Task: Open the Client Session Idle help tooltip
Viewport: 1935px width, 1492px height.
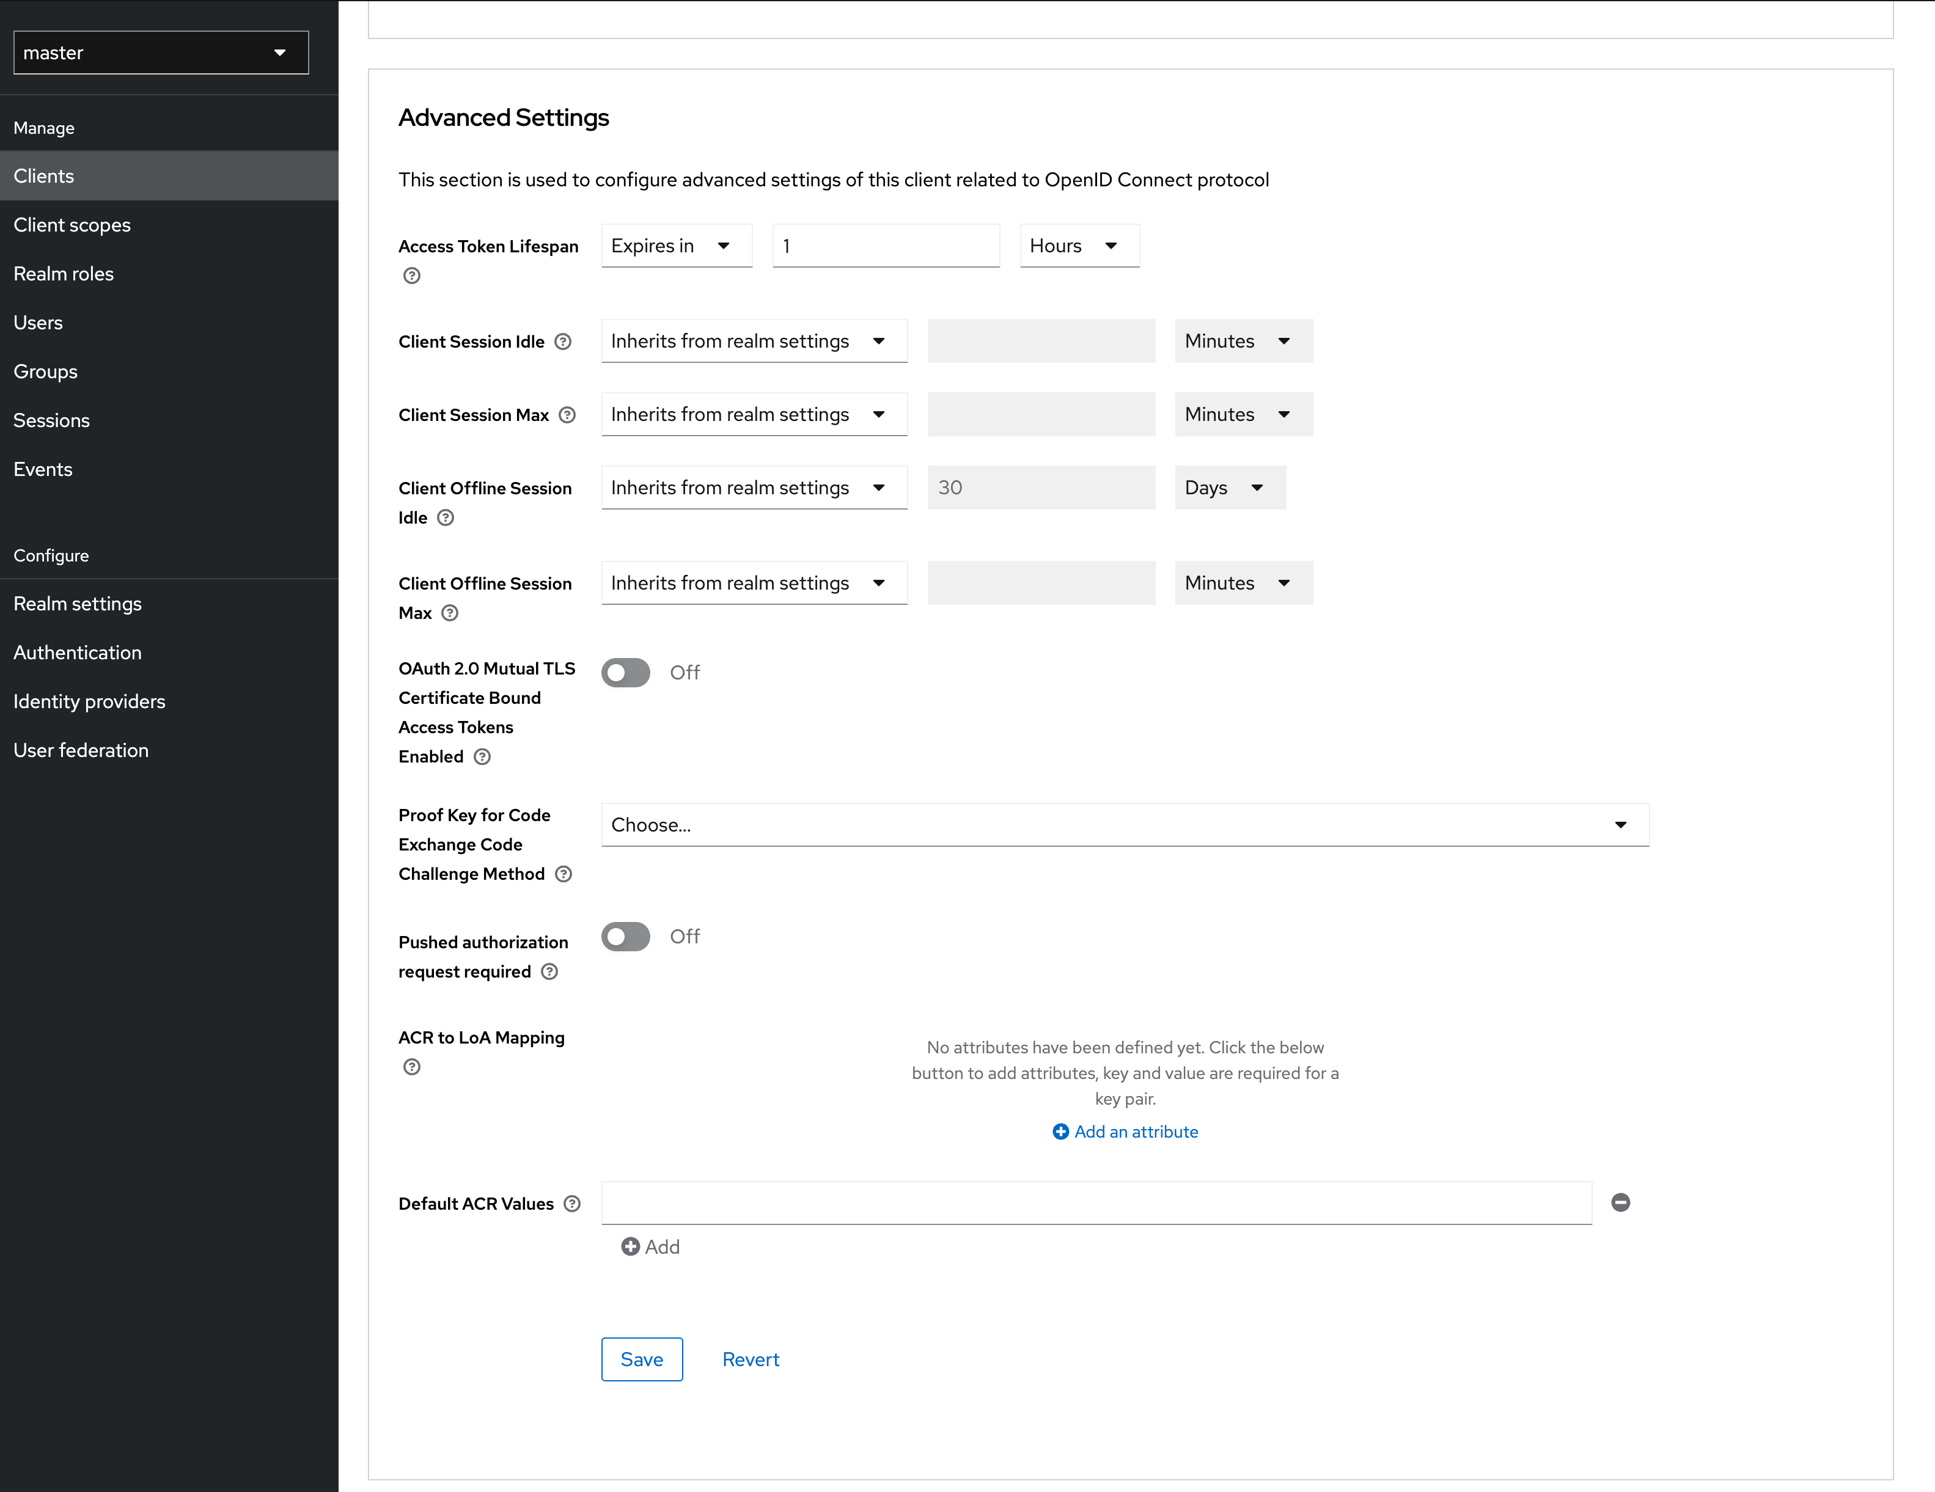Action: (564, 342)
